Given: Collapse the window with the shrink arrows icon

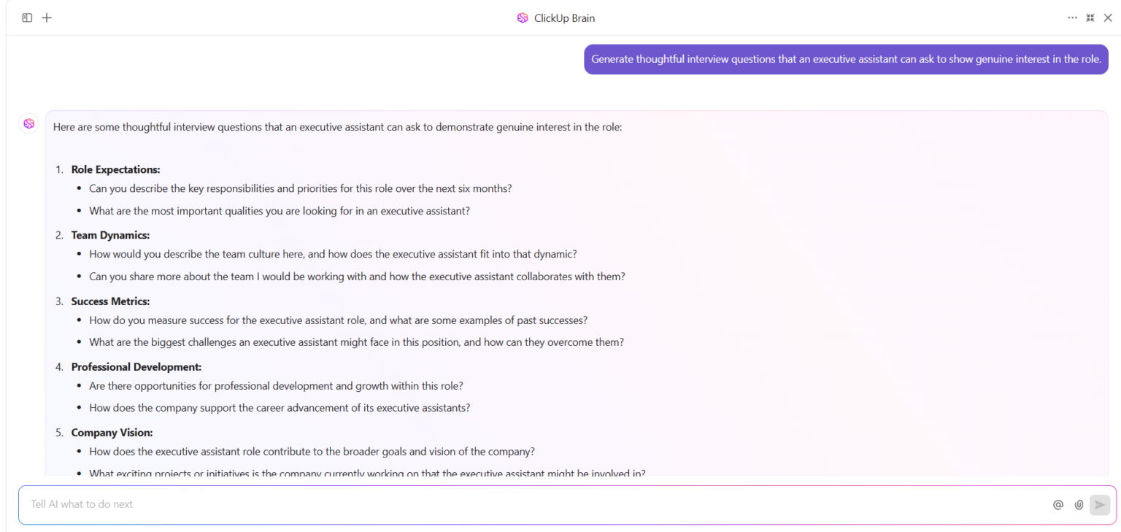Looking at the screenshot, I should [x=1090, y=18].
